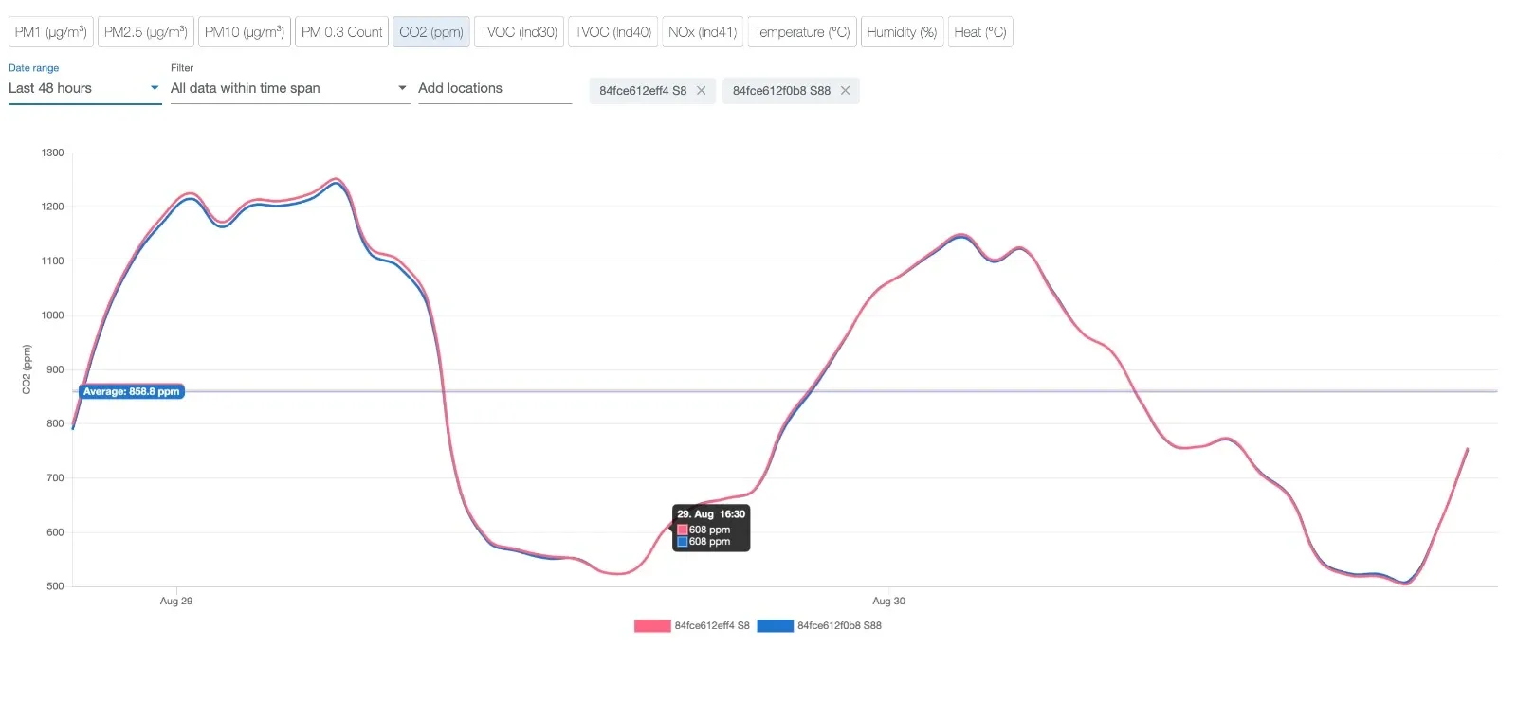Remove the 84fce612f0b8 S88 location chip
The height and width of the screenshot is (701, 1517).
[845, 91]
